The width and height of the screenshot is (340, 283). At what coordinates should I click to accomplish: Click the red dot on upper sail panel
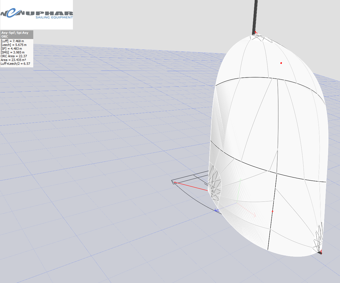(x=281, y=63)
